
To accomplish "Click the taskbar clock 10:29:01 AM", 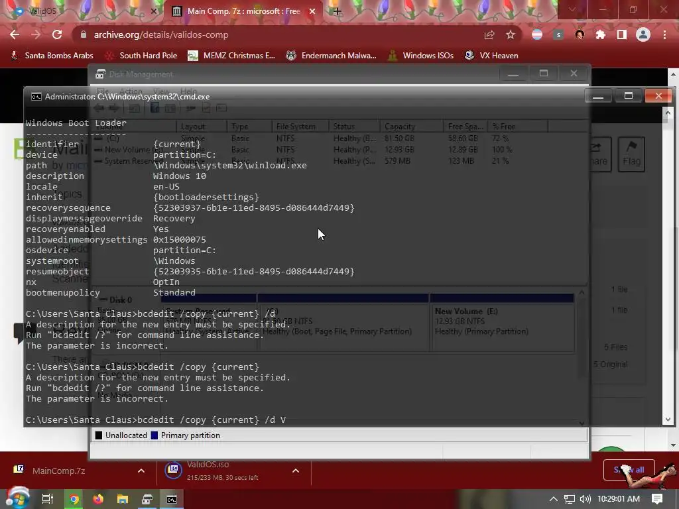I will coord(619,499).
